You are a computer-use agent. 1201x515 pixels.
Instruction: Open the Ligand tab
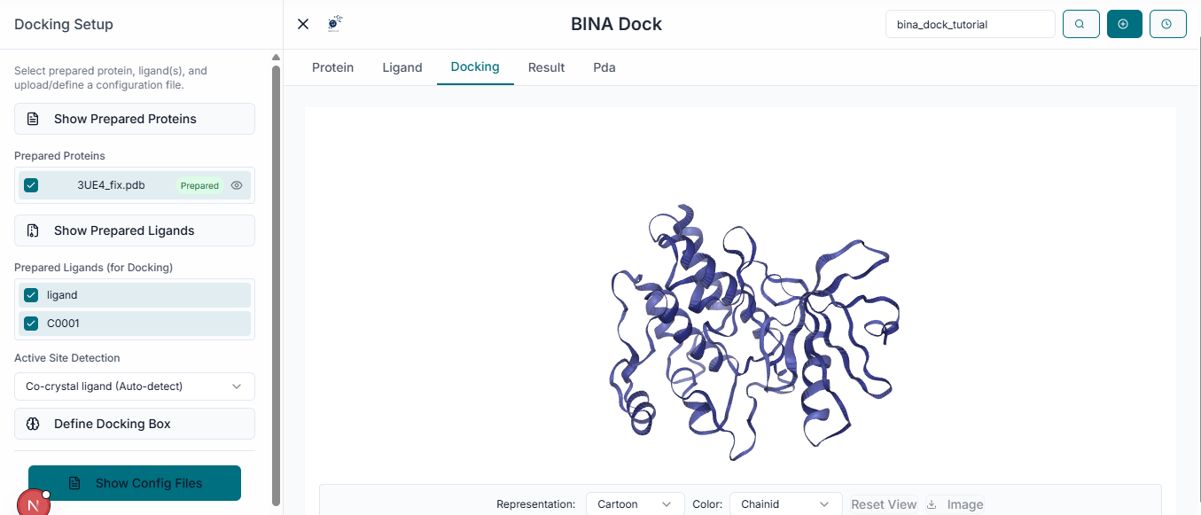tap(402, 66)
